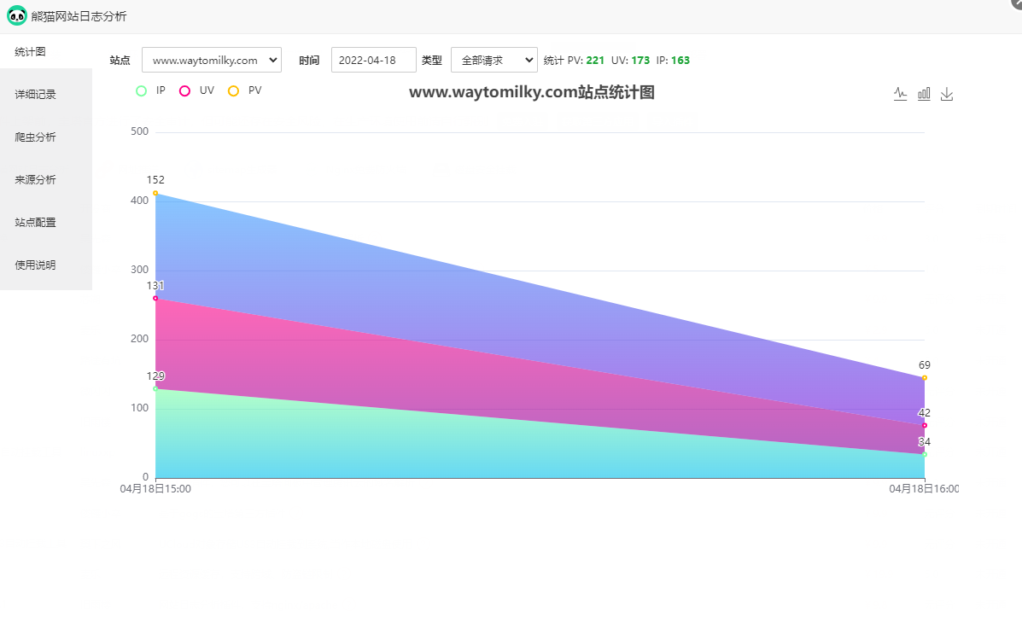Click the panda logo icon
This screenshot has height=629, width=1022.
(17, 15)
